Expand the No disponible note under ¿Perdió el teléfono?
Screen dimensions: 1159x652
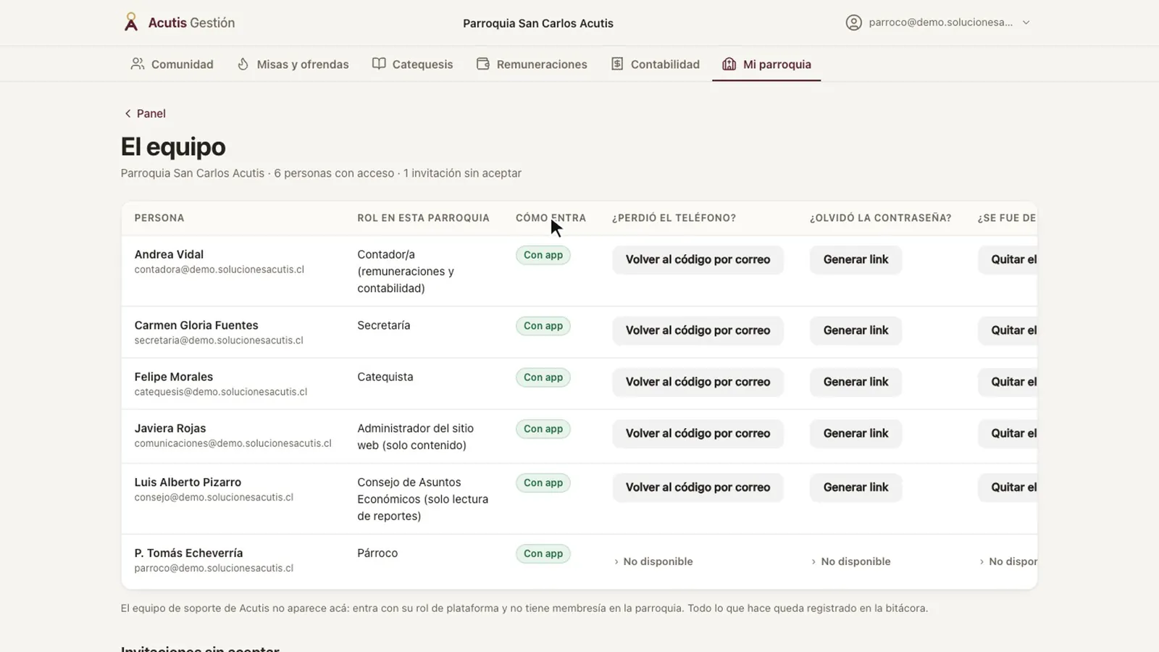coord(653,561)
